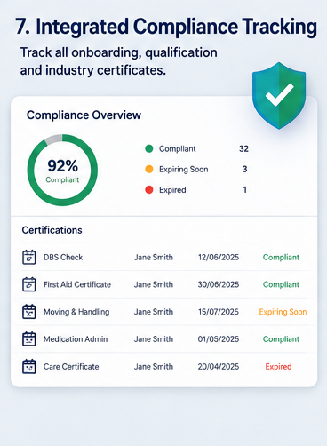Click the Expired legend label
Image resolution: width=327 pixels, height=446 pixels.
click(x=172, y=190)
